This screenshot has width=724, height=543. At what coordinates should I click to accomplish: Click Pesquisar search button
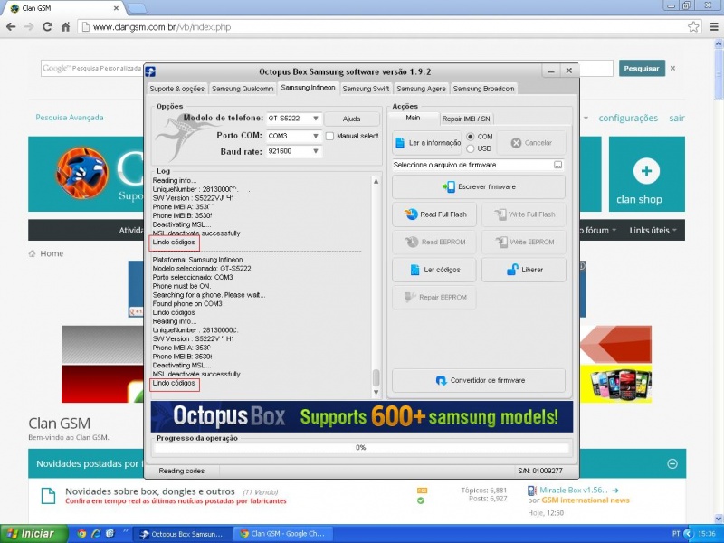[x=642, y=69]
